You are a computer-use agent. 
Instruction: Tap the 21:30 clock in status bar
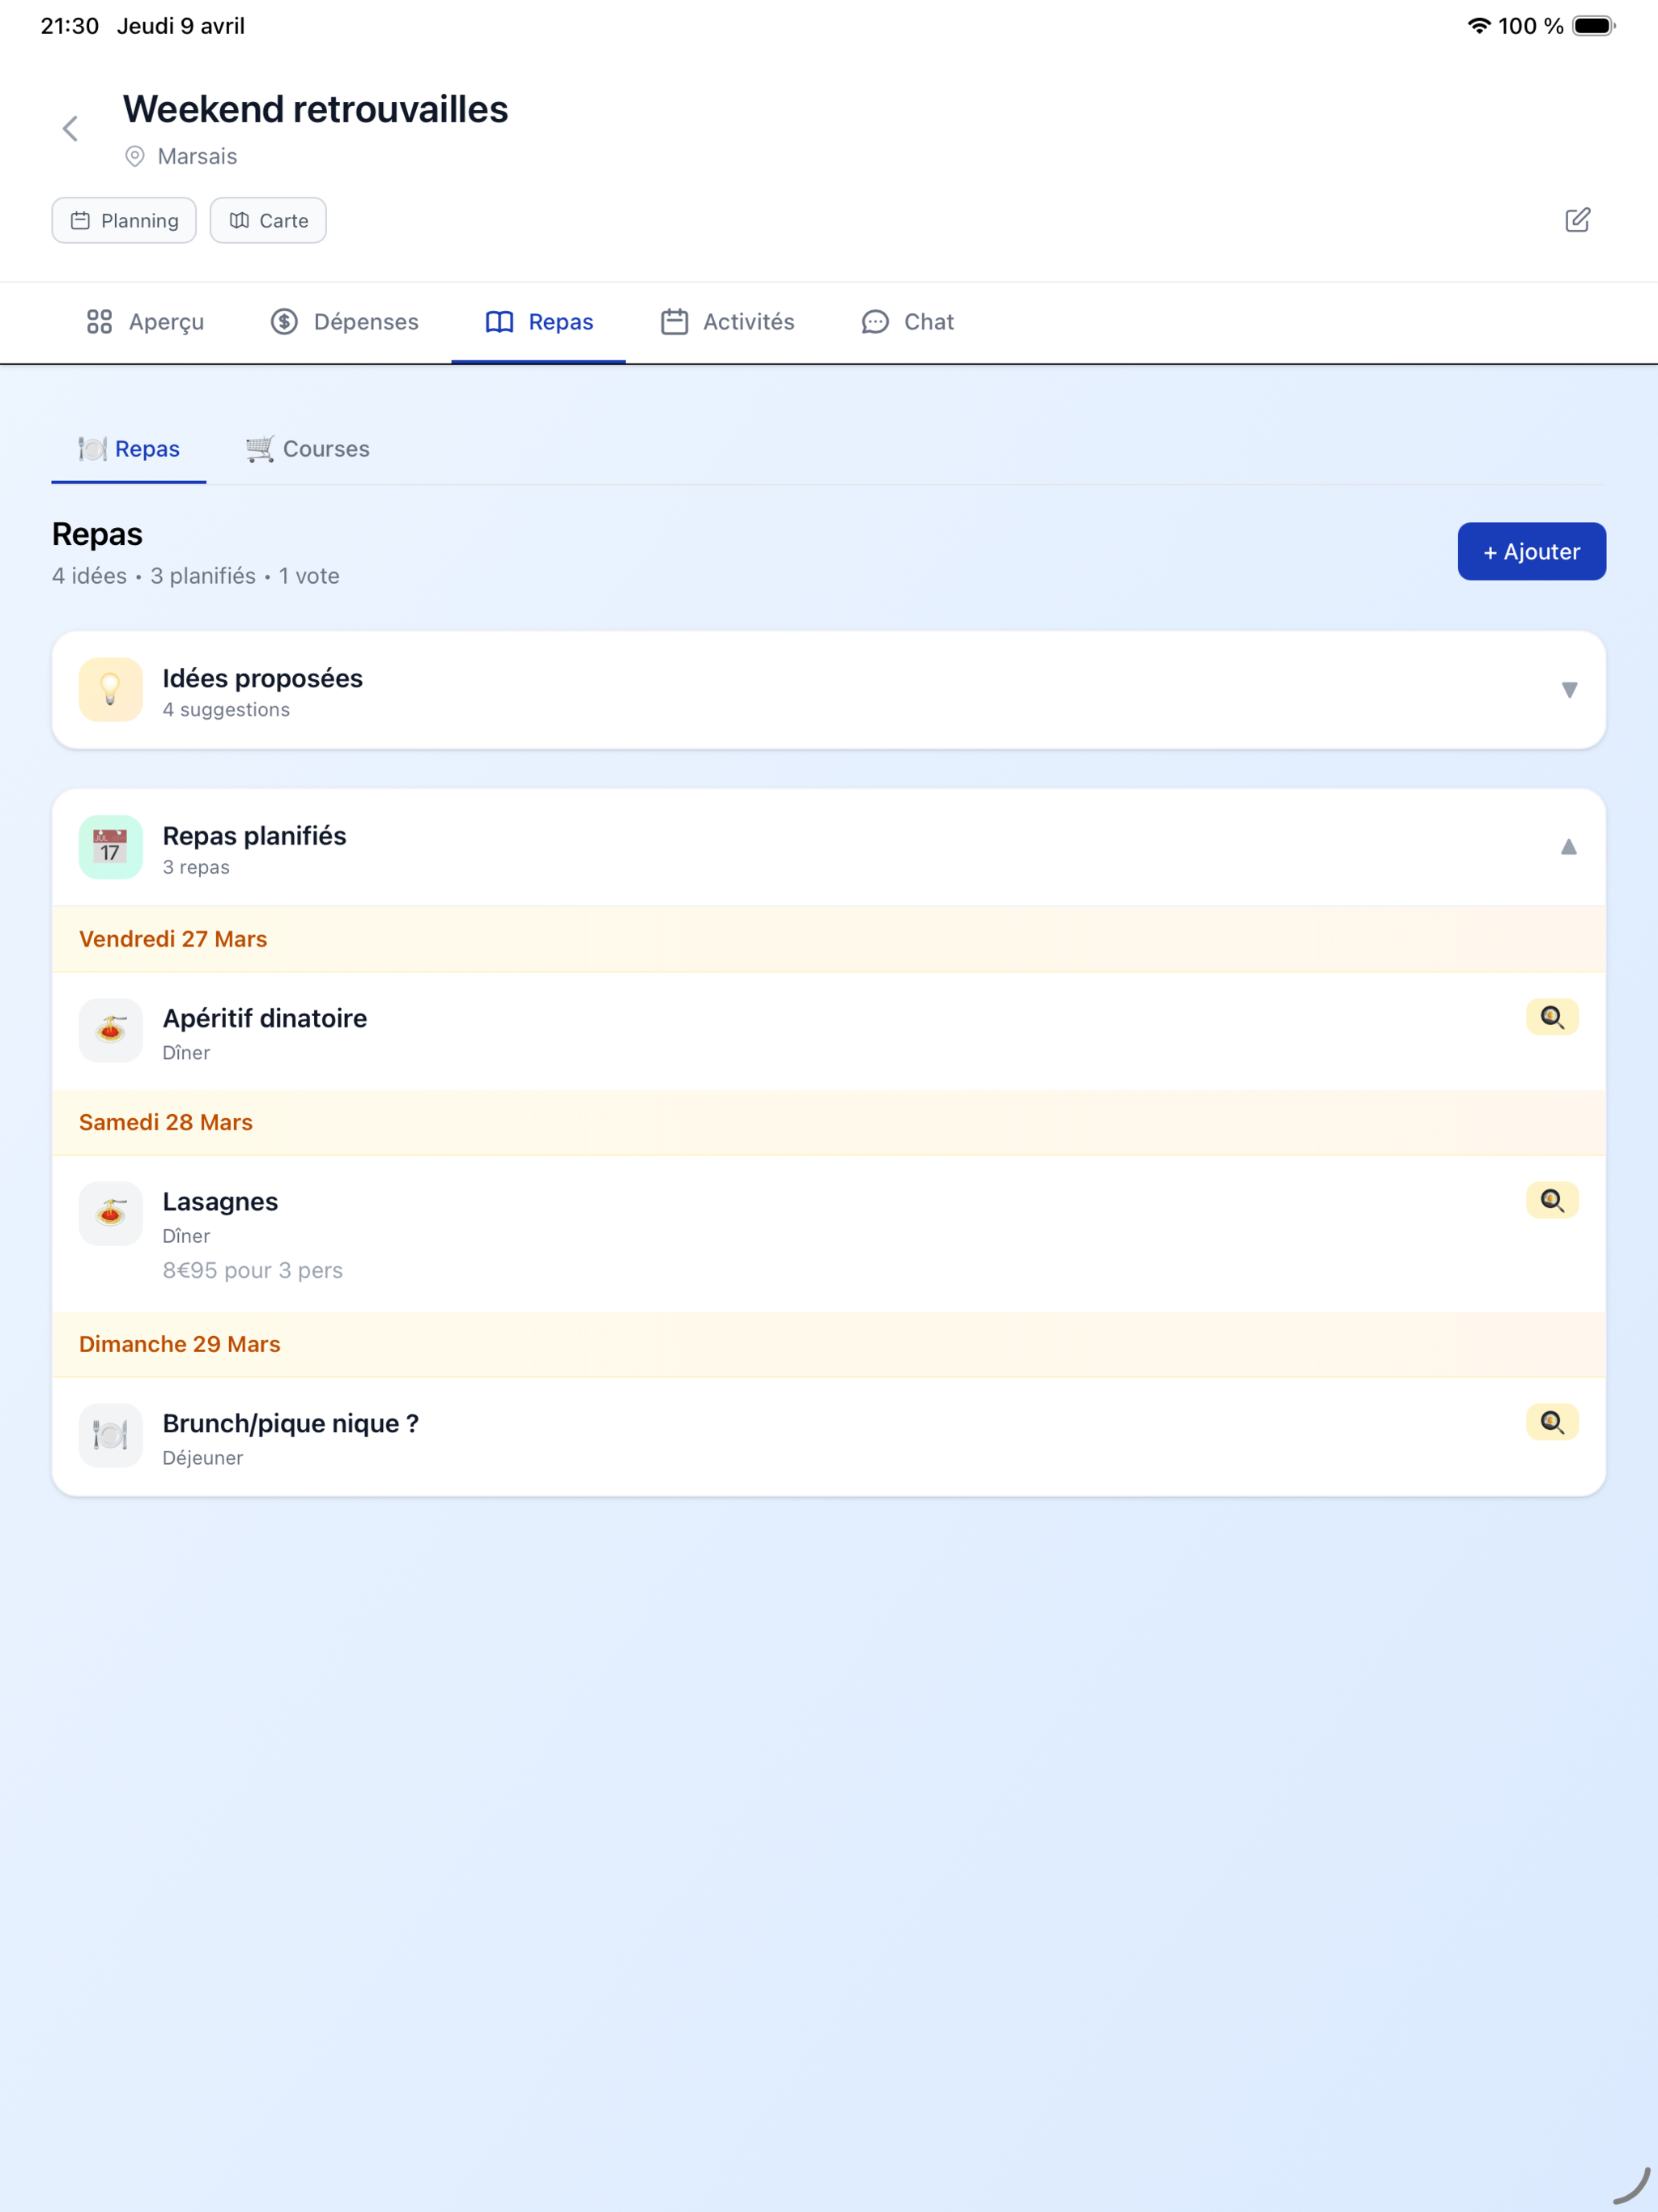(70, 26)
